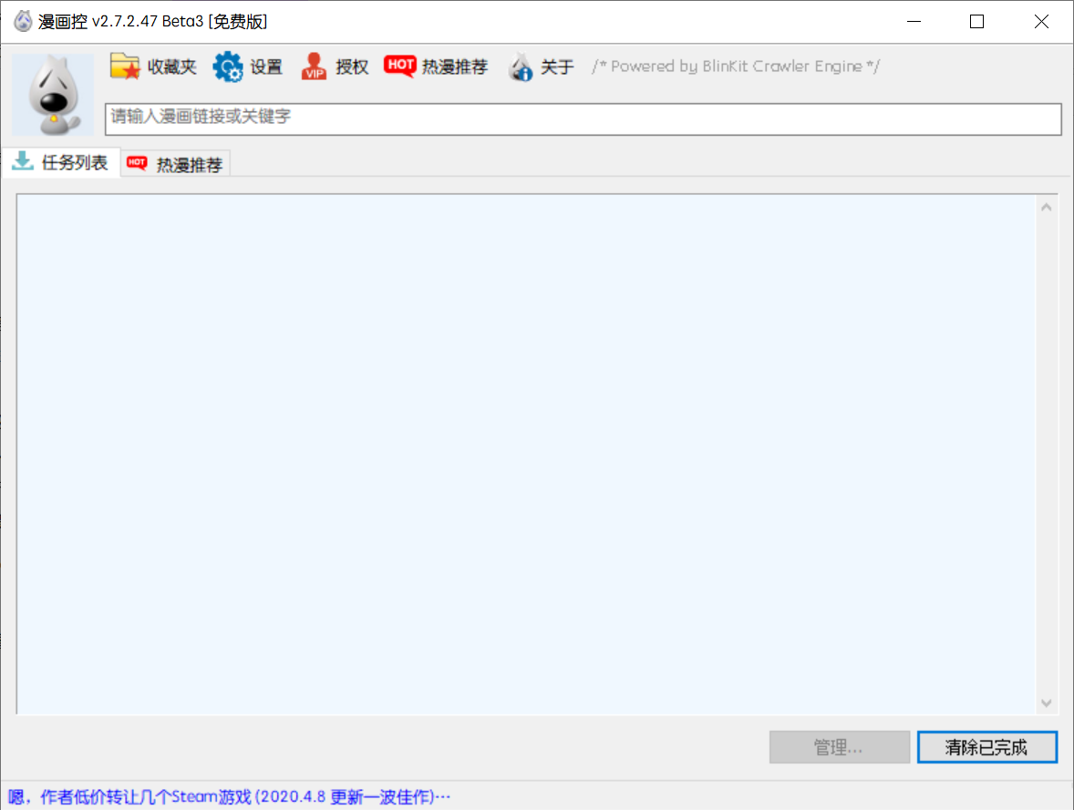Click the comic link search input field
Image resolution: width=1074 pixels, height=810 pixels.
point(583,118)
